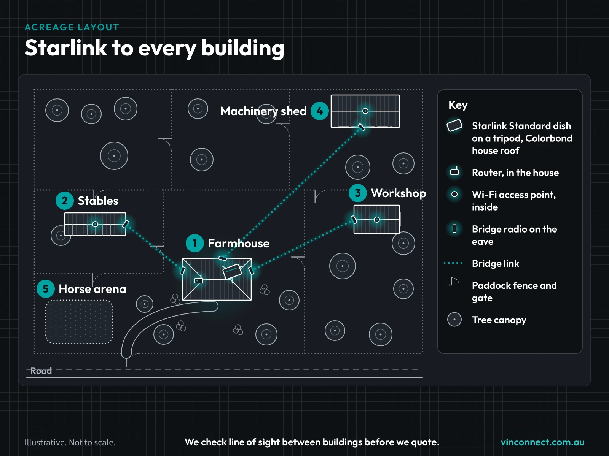The image size is (609, 456).
Task: Click the Horse arena dotted area
Action: coord(79,322)
